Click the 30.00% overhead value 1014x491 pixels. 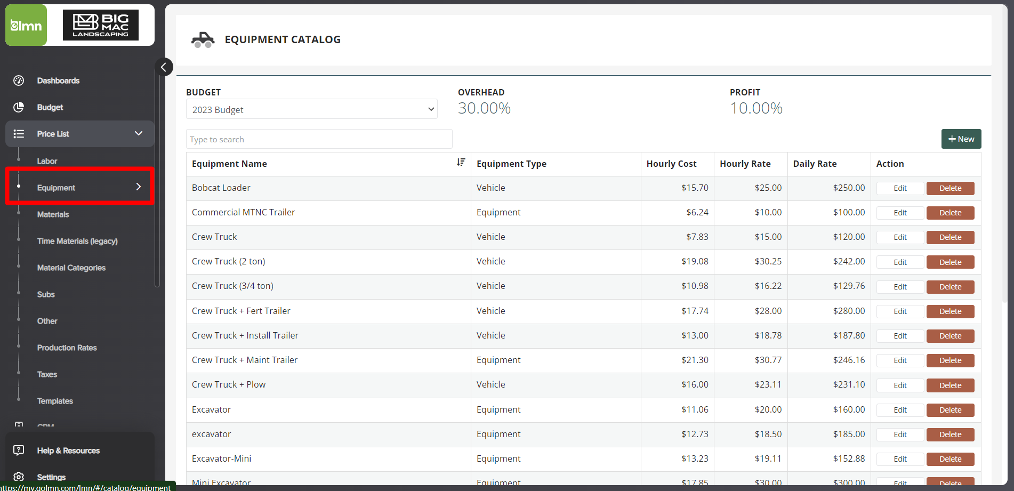(484, 108)
